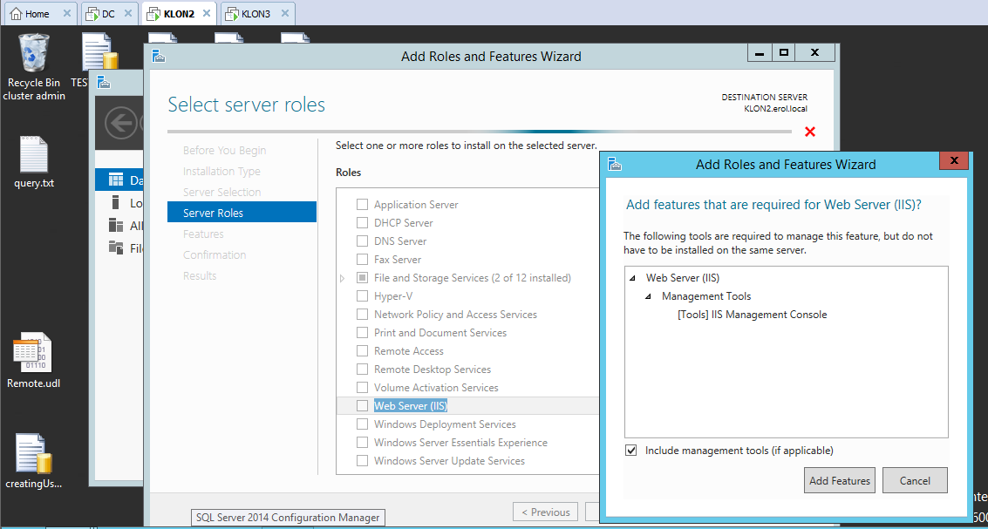Uncheck Include management tools checkbox
This screenshot has width=988, height=529.
click(x=631, y=451)
